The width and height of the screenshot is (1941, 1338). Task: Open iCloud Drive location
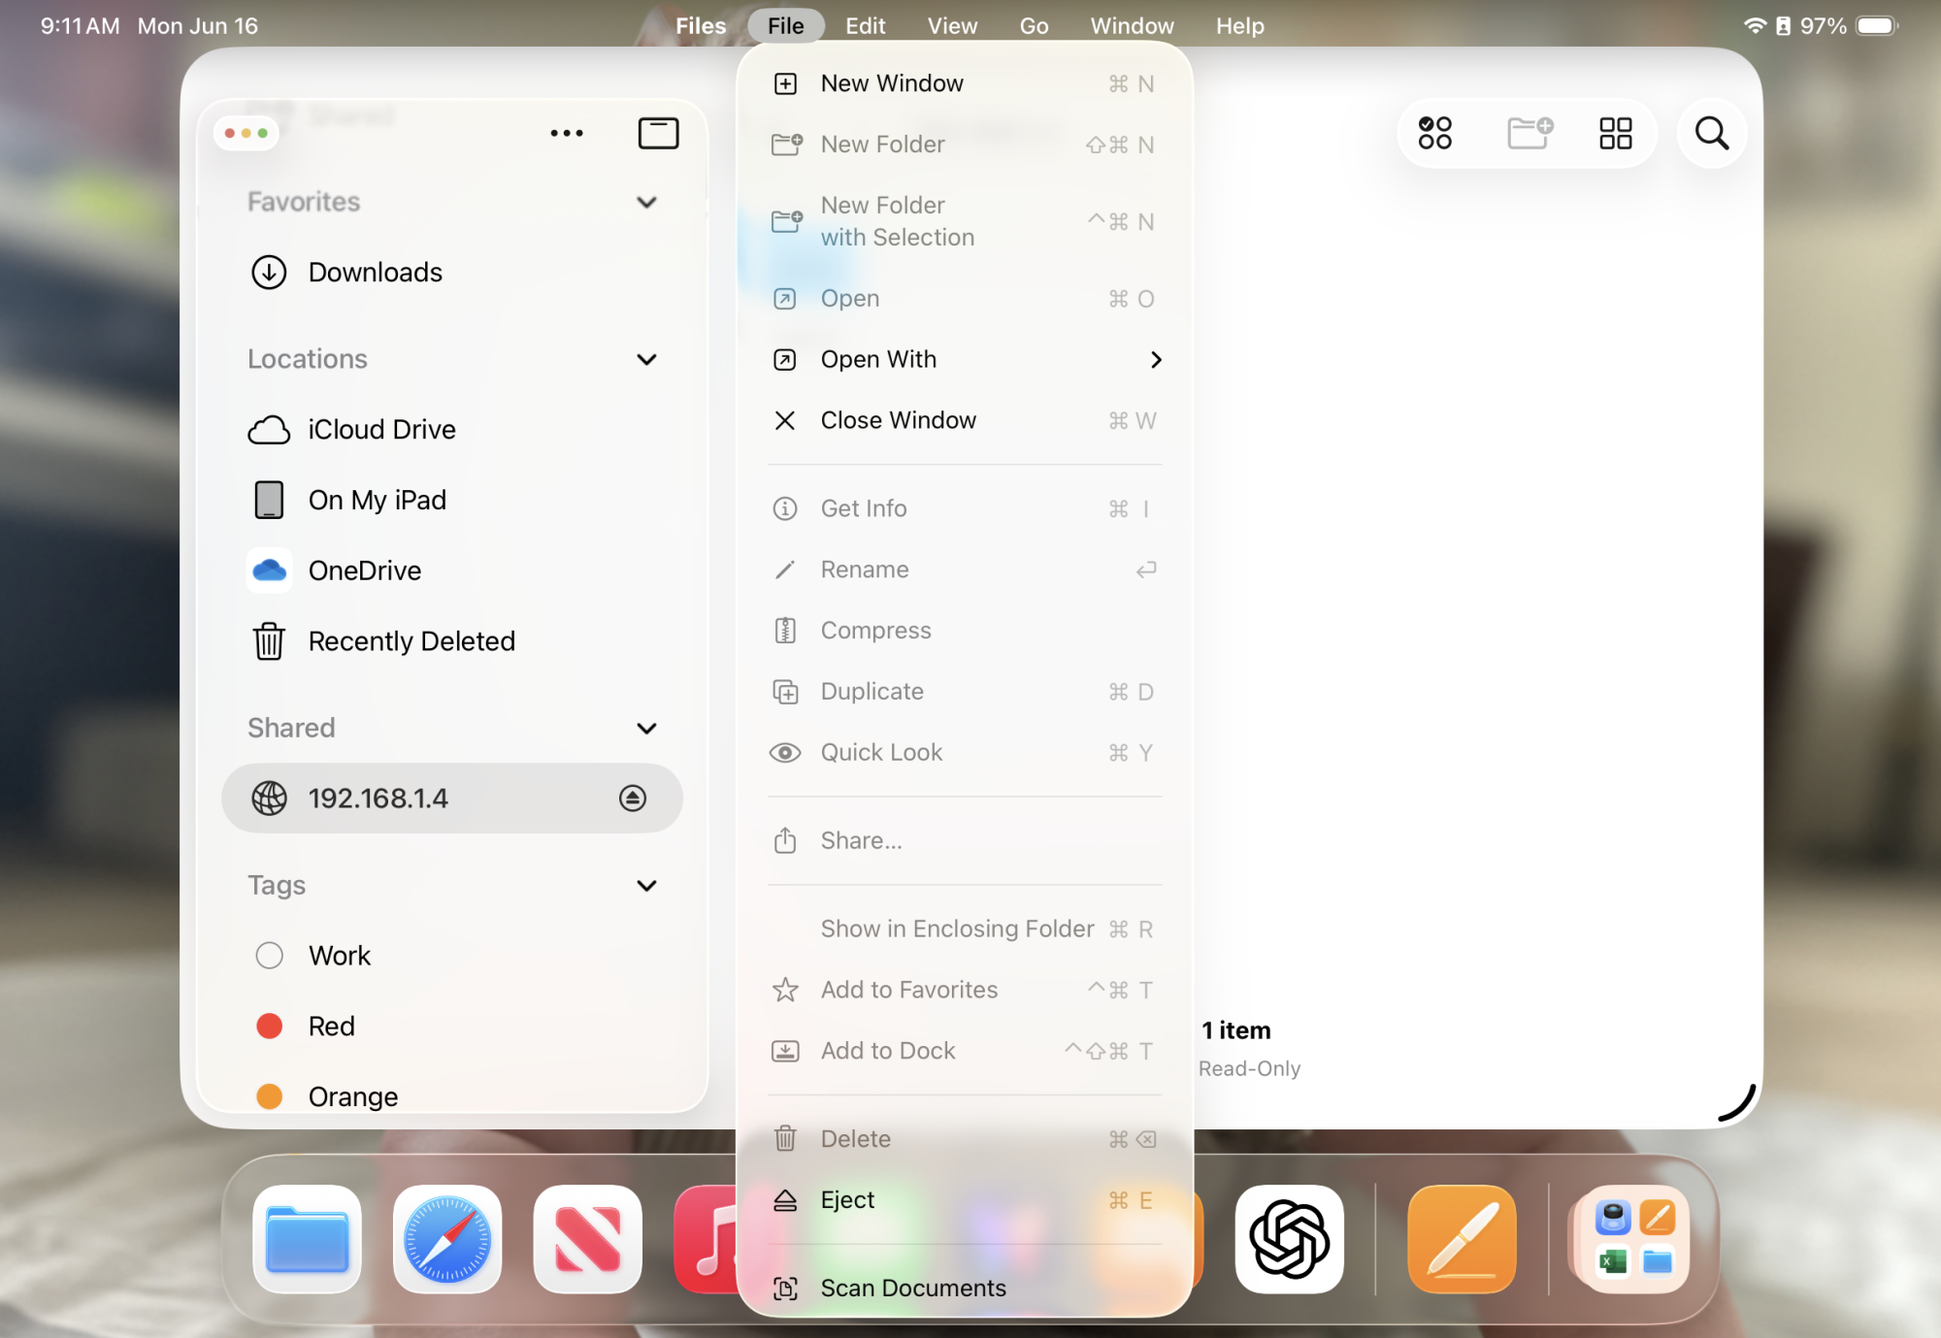pyautogui.click(x=381, y=429)
